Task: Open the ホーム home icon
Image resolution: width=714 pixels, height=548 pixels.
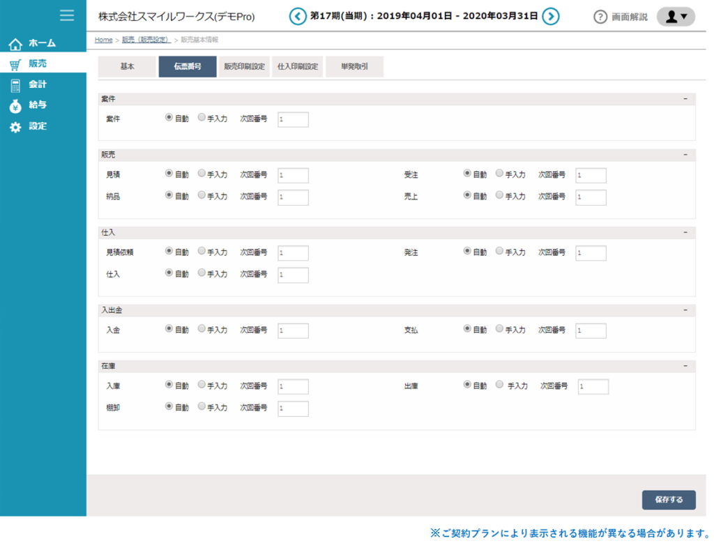Action: pyautogui.click(x=15, y=44)
